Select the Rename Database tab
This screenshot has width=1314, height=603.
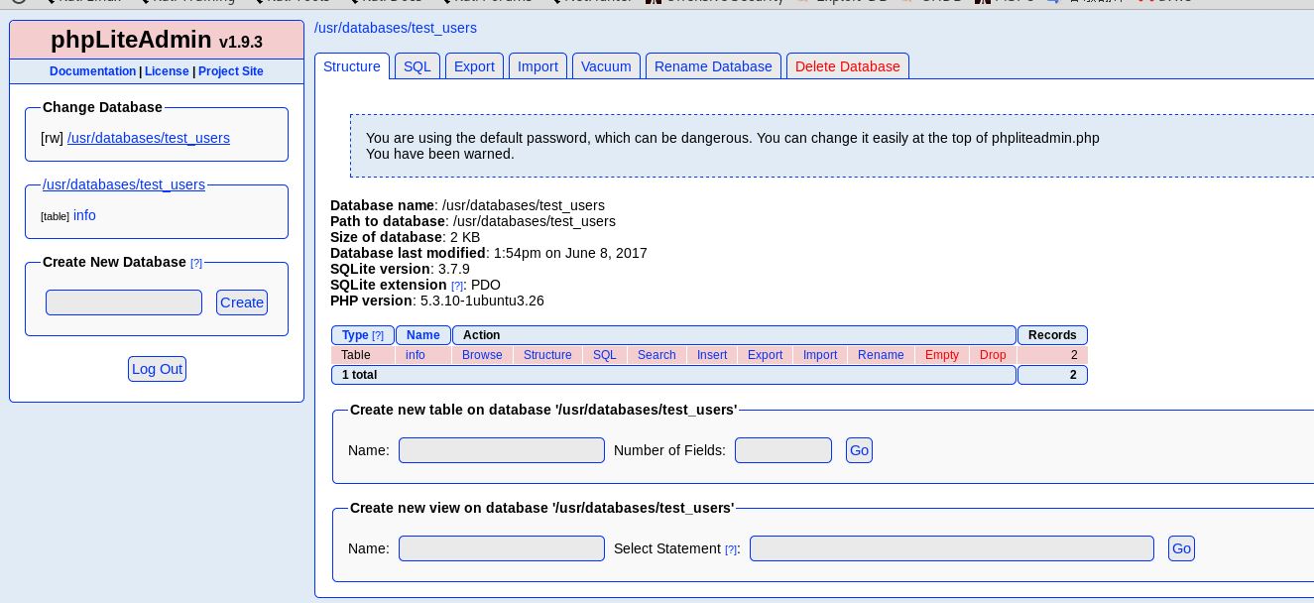(x=713, y=66)
